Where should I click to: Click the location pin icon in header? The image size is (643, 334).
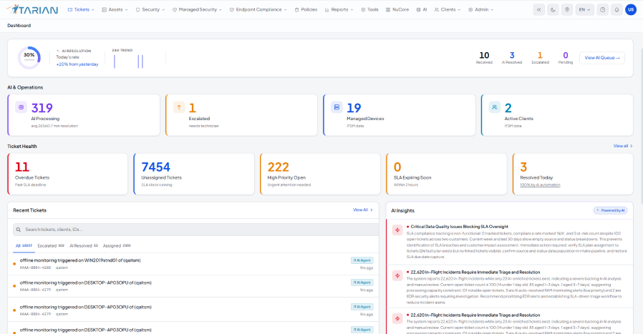[566, 9]
